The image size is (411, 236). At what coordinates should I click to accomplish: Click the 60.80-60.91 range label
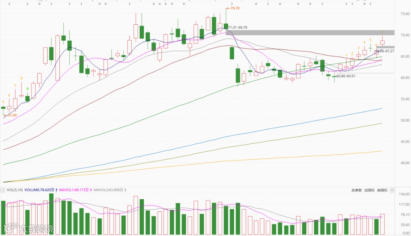point(346,76)
